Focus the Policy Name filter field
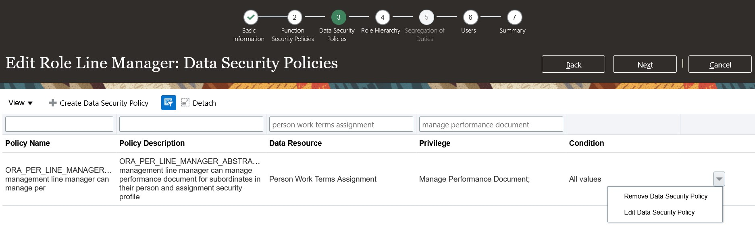Screen dimensions: 755x225 pyautogui.click(x=59, y=124)
